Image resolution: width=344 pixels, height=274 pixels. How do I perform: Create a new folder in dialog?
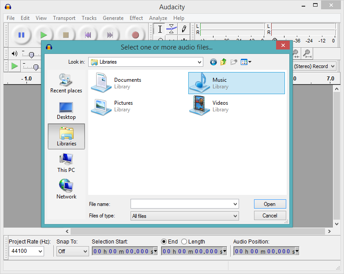pos(234,62)
